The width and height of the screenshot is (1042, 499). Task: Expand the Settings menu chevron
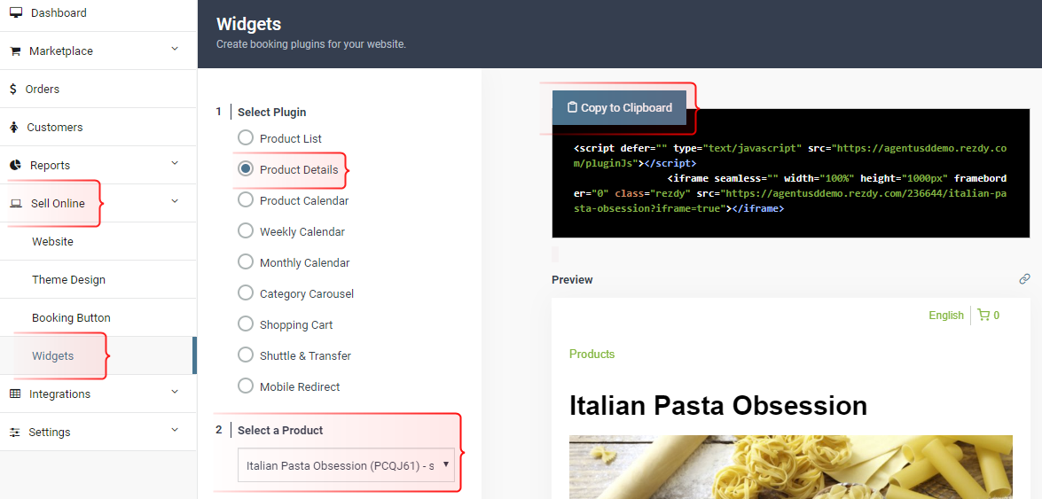click(175, 429)
